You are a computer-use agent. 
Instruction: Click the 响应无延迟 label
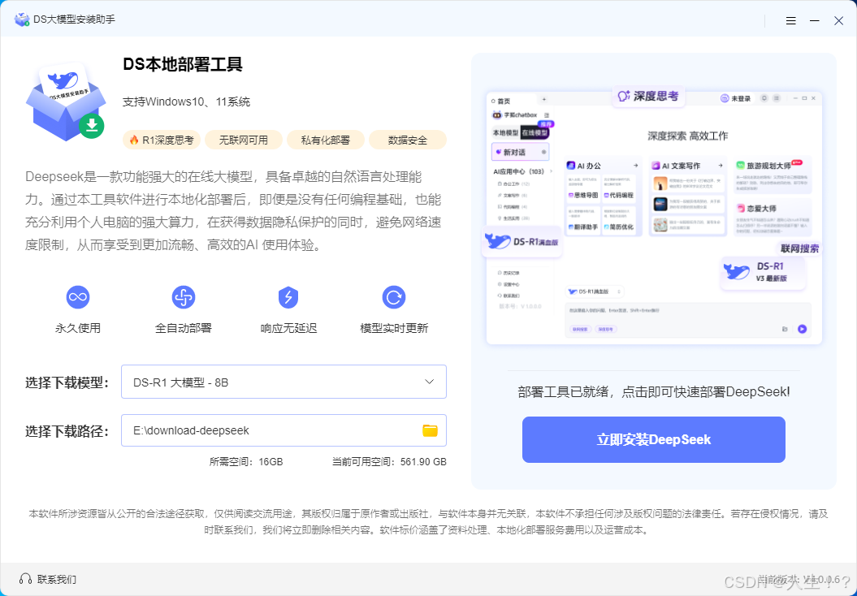[x=288, y=328]
